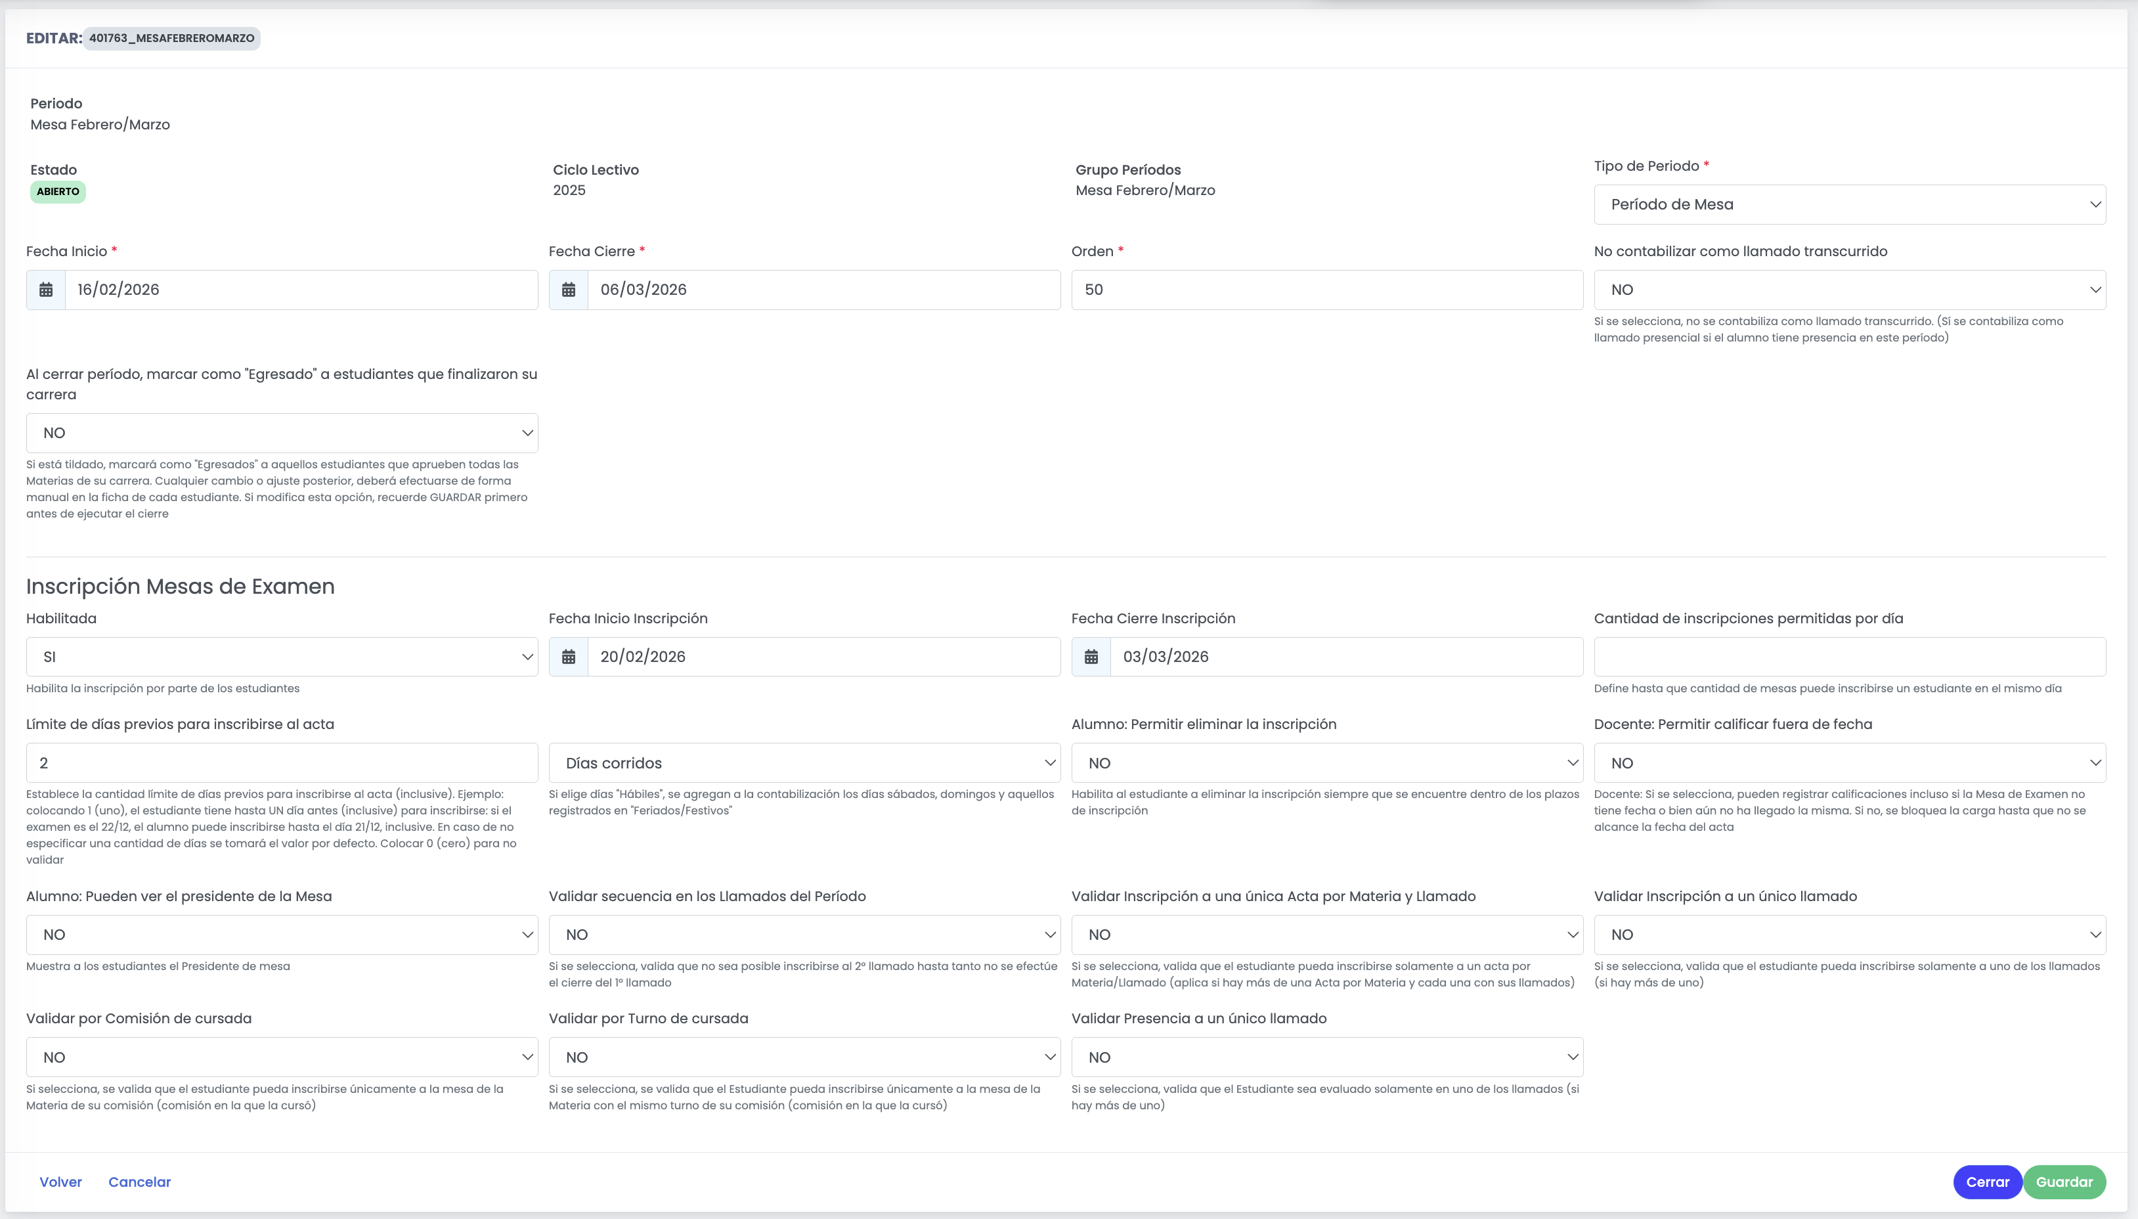
Task: Change the Habilitada SI selector
Action: click(x=282, y=657)
